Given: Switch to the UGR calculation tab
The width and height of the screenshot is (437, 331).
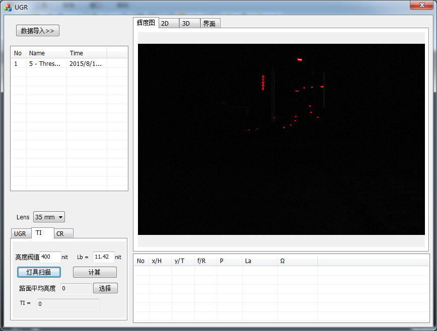Looking at the screenshot, I should coord(20,234).
